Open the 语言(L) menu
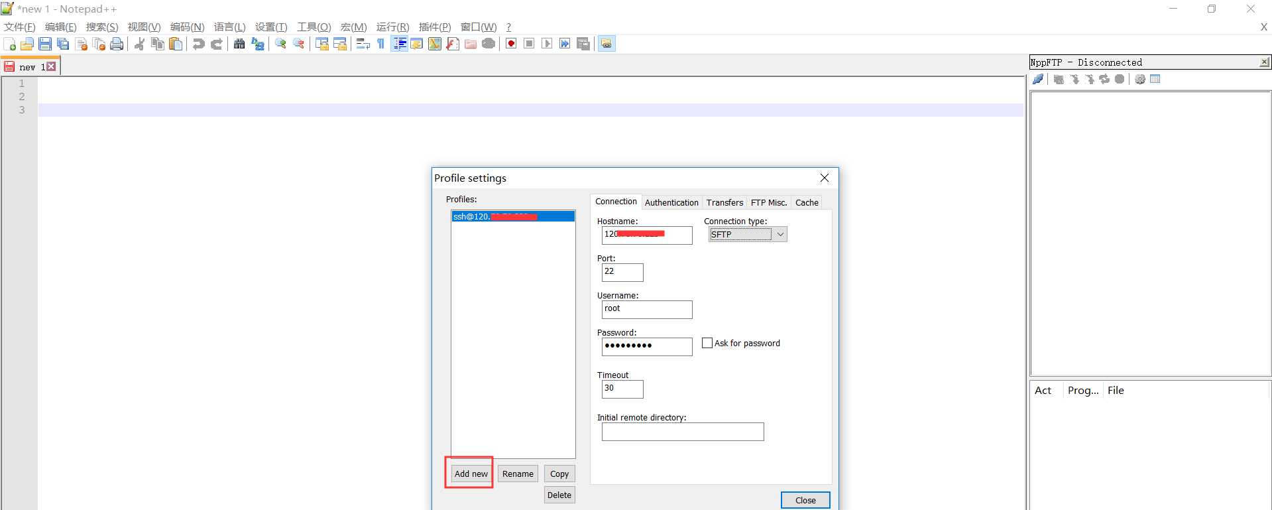 pyautogui.click(x=230, y=27)
